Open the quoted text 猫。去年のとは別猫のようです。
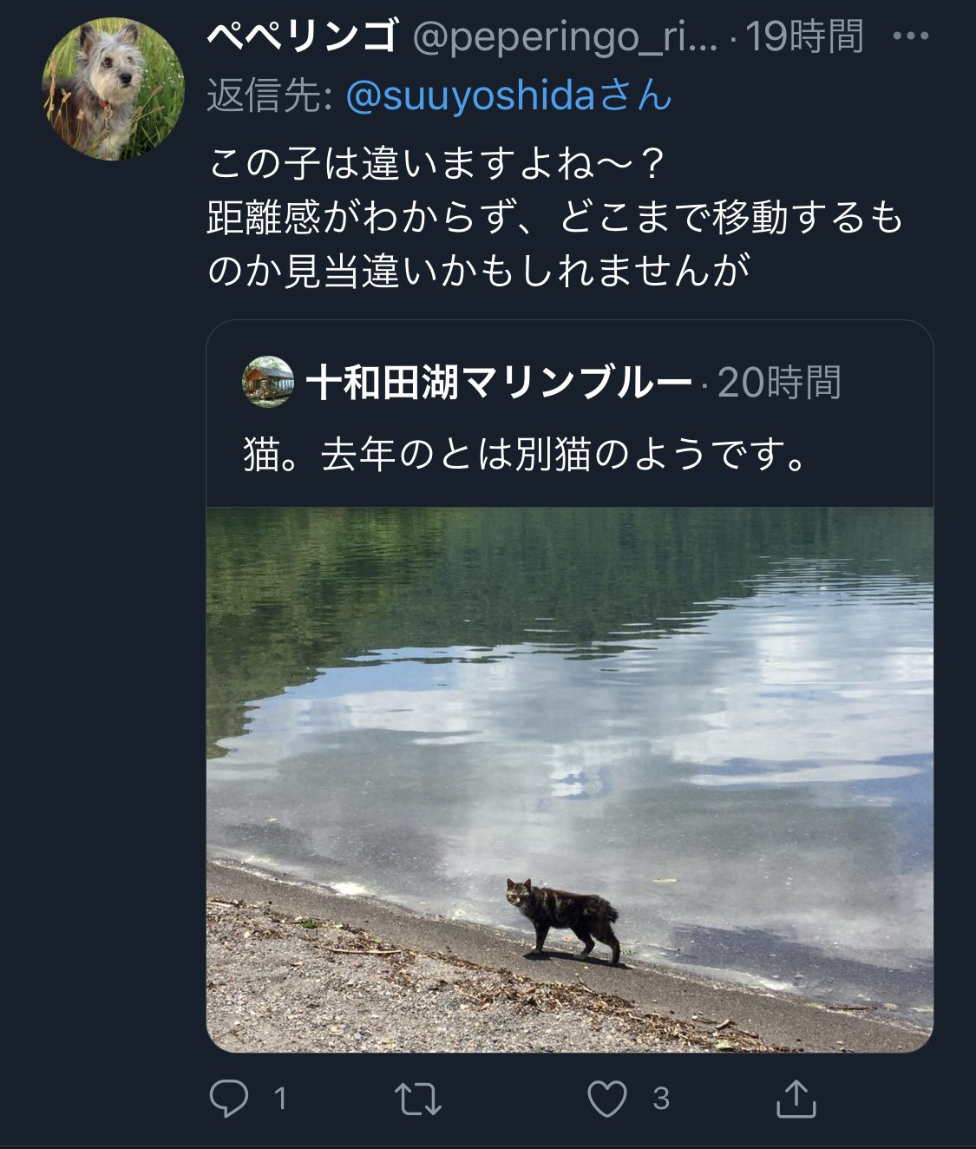Image resolution: width=976 pixels, height=1149 pixels. (526, 454)
